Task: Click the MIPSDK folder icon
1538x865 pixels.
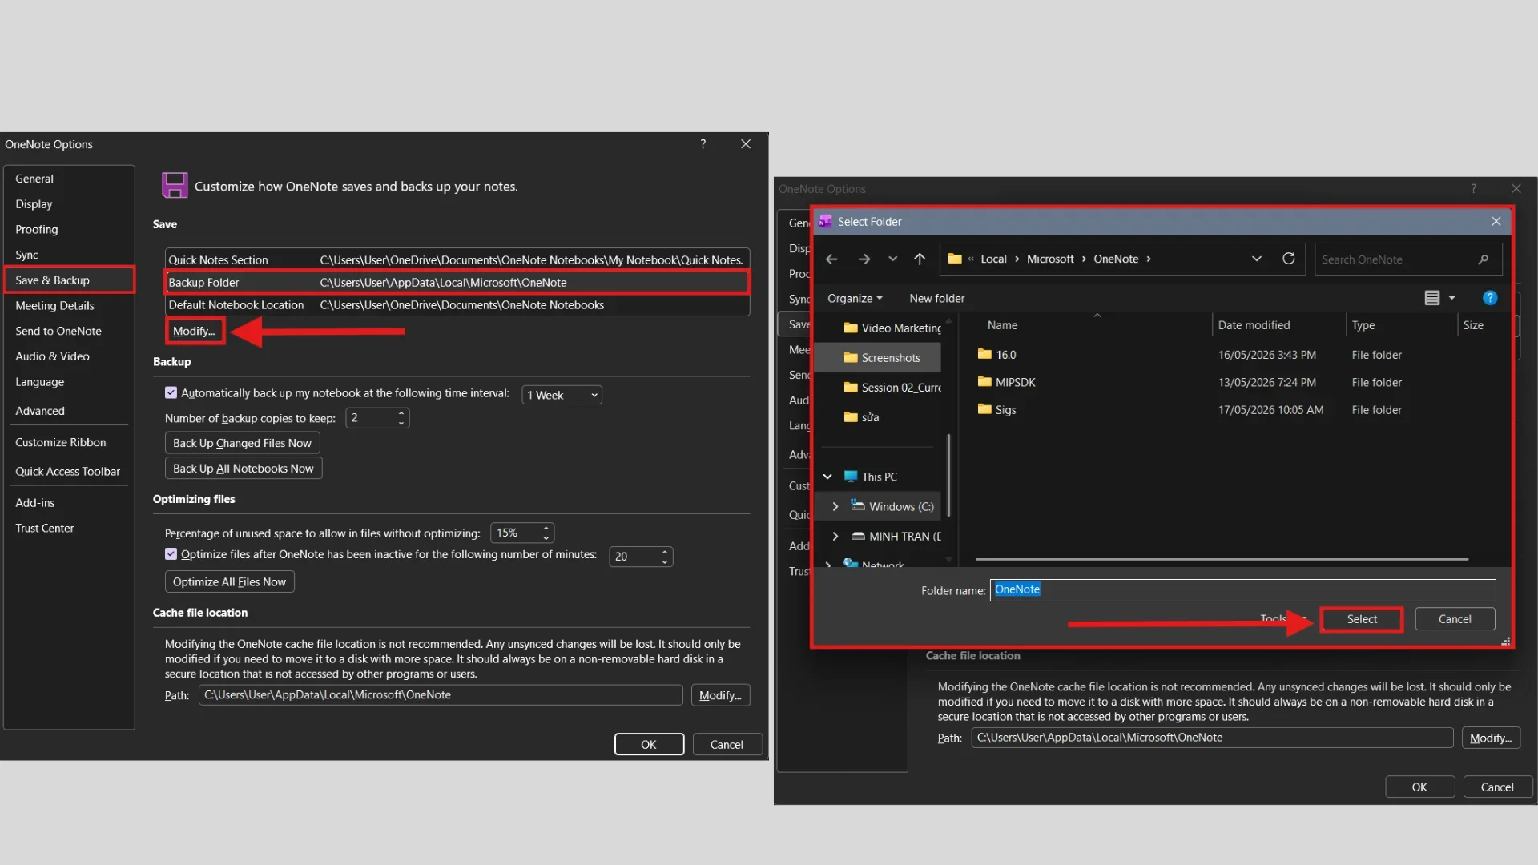Action: pos(984,382)
